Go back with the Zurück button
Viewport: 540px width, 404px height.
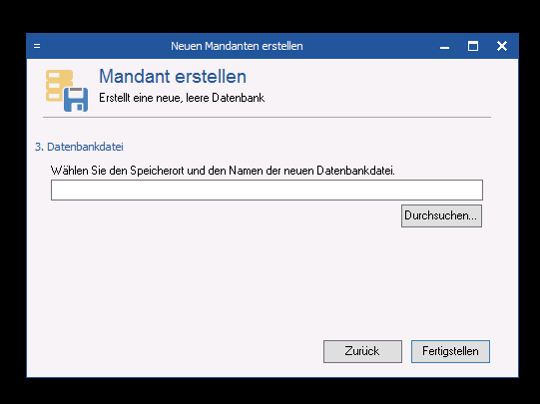[x=362, y=351]
